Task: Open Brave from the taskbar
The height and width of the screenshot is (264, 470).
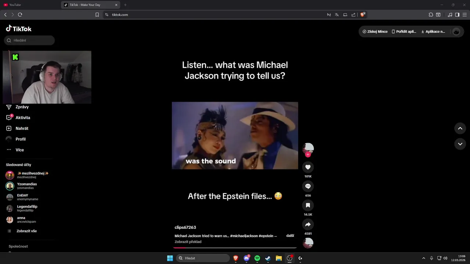Action: pyautogui.click(x=236, y=258)
